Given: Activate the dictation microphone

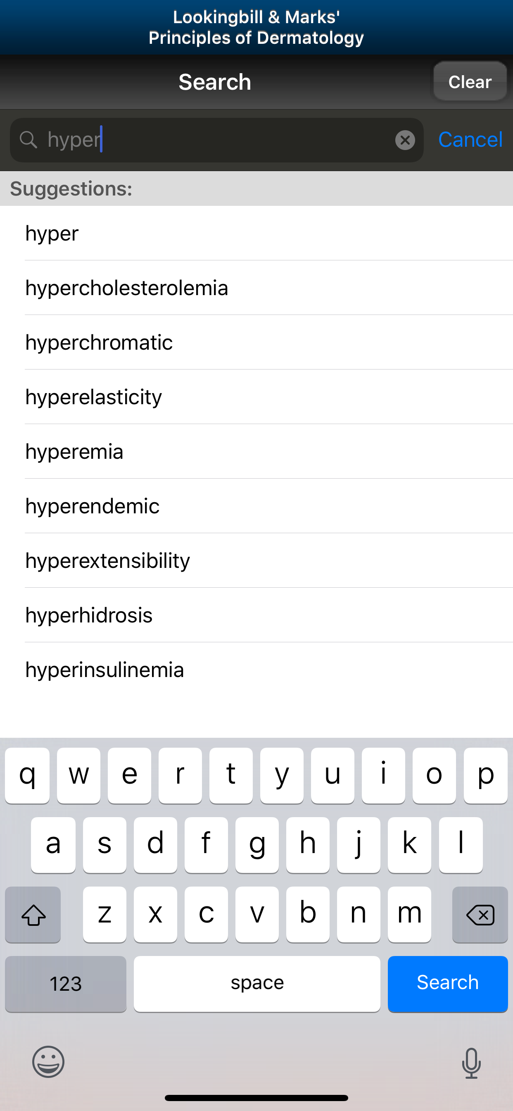Looking at the screenshot, I should point(471,1063).
